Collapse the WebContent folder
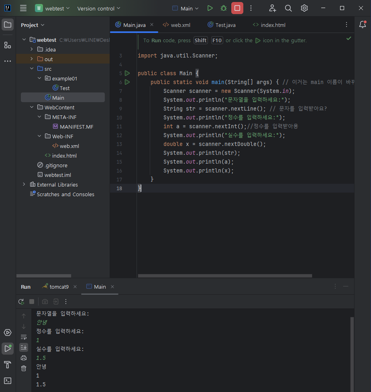Image resolution: width=371 pixels, height=392 pixels. (32, 107)
